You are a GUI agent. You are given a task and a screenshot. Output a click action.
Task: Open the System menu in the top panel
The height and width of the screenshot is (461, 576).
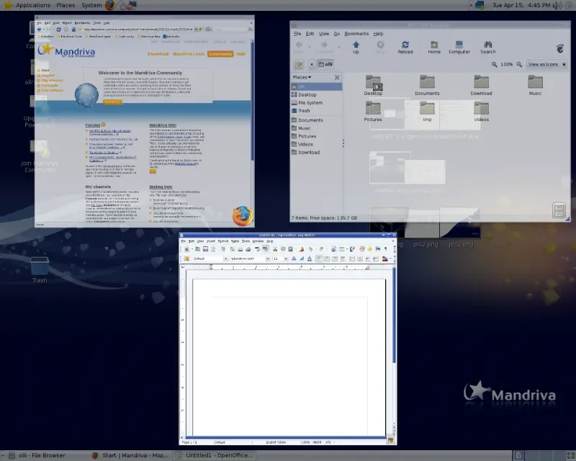click(91, 5)
